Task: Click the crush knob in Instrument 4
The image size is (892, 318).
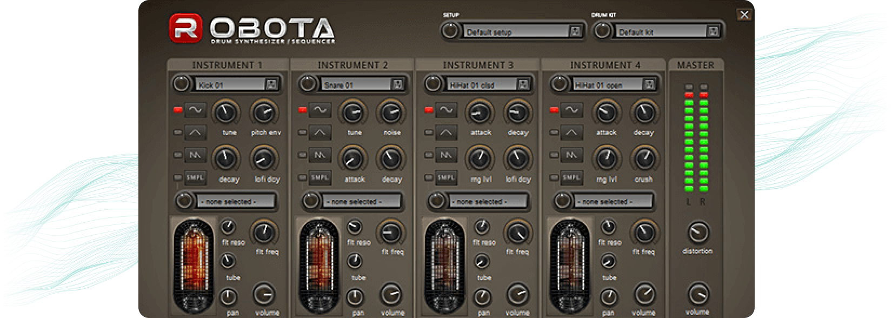Action: pyautogui.click(x=644, y=159)
